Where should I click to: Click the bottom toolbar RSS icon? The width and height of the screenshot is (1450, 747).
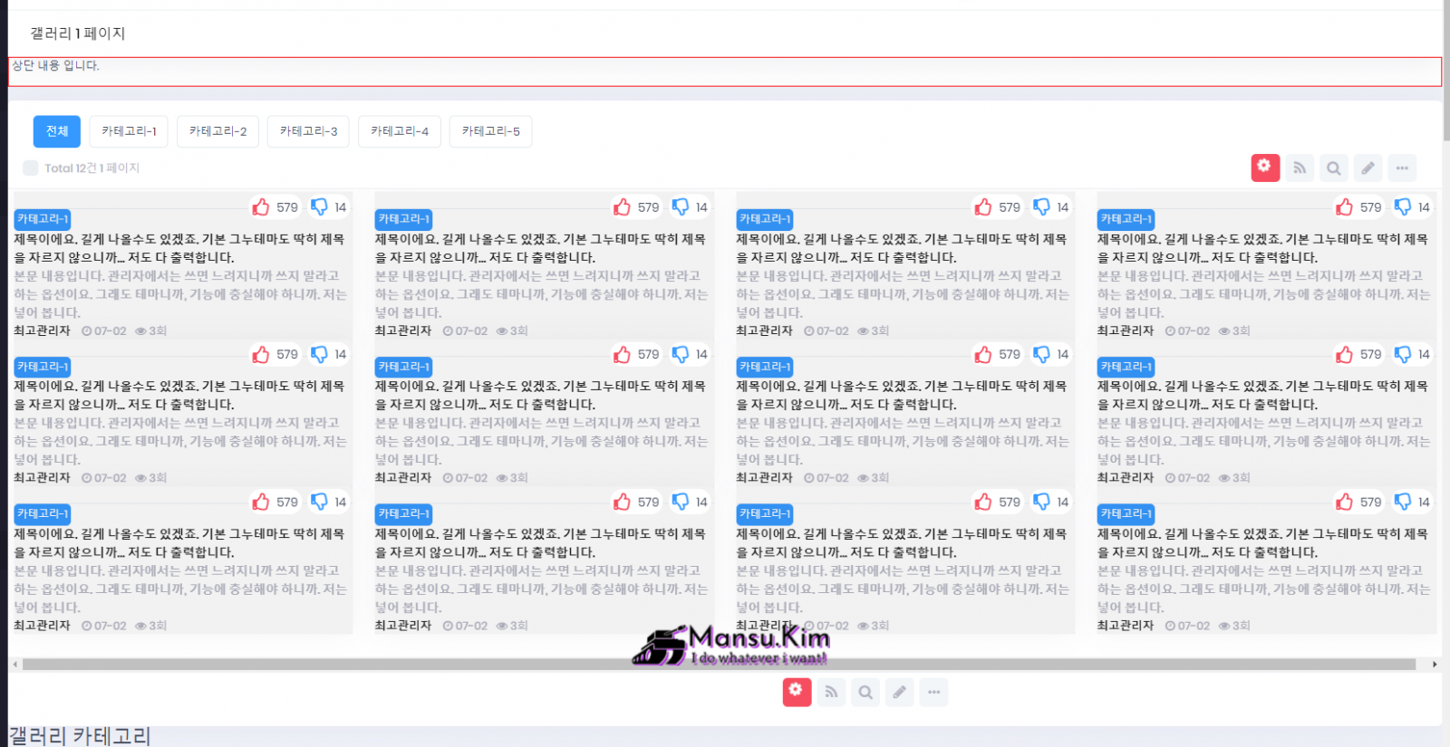tap(831, 692)
